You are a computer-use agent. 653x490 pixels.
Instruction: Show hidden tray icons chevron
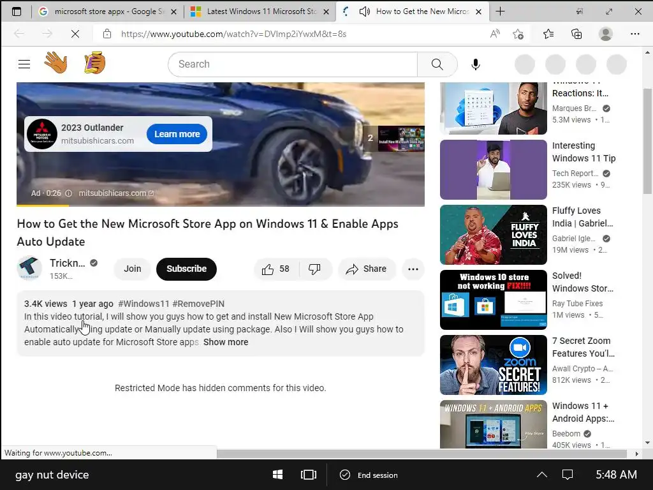[x=542, y=475]
